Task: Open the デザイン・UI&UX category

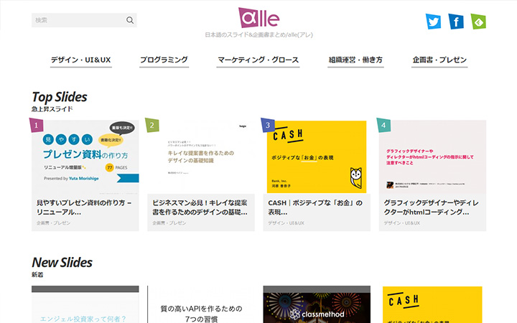Action: click(x=80, y=60)
